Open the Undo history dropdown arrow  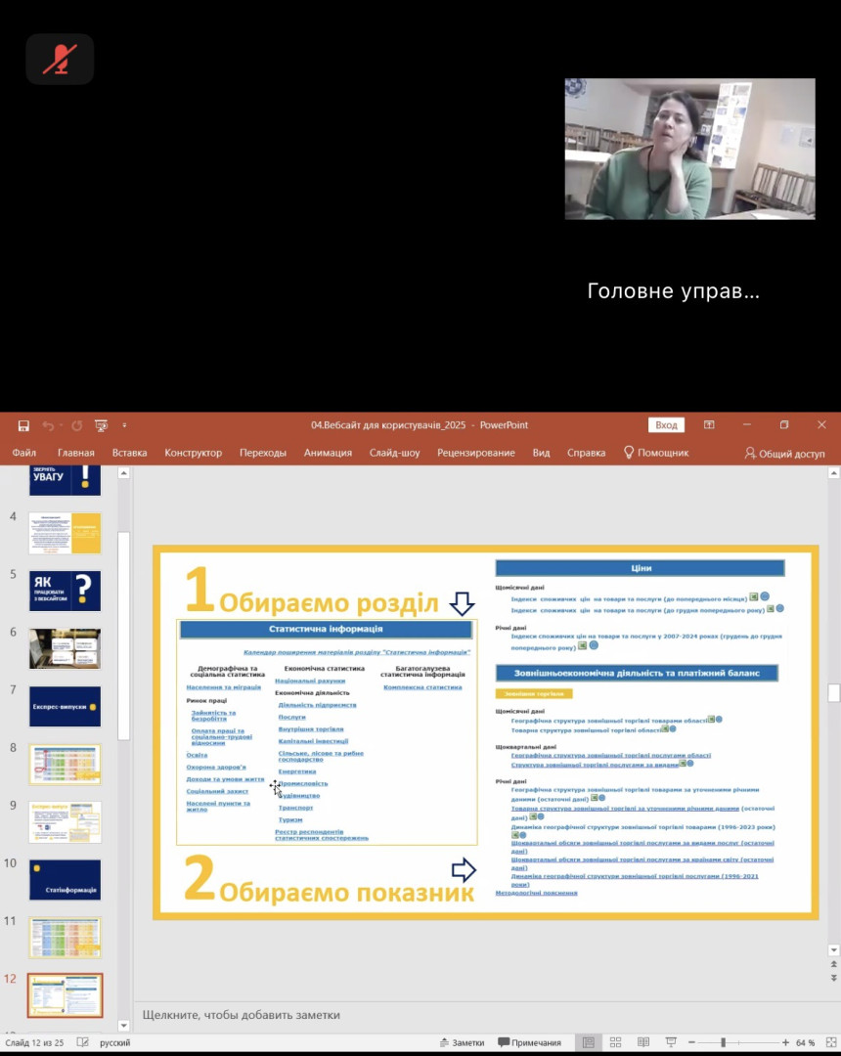coord(61,425)
